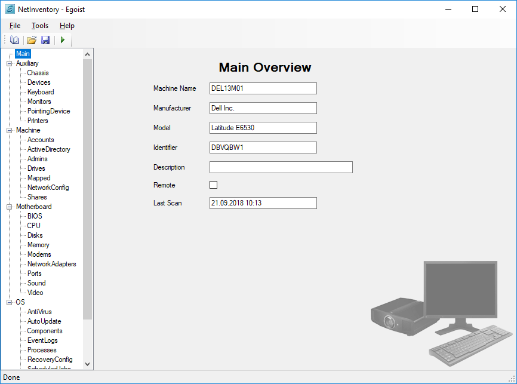
Task: Select PointingDevice in the tree
Action: pyautogui.click(x=49, y=111)
